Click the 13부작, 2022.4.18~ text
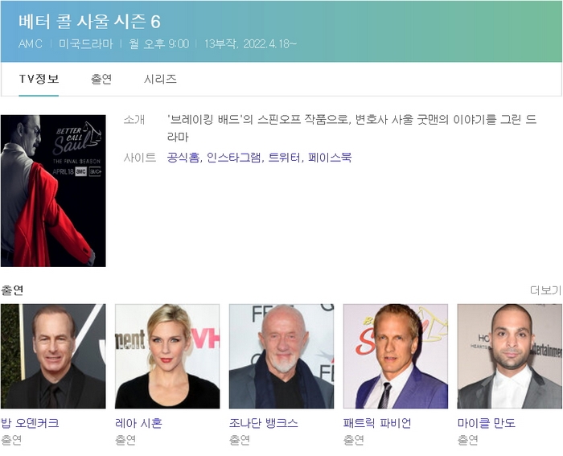 [x=250, y=43]
